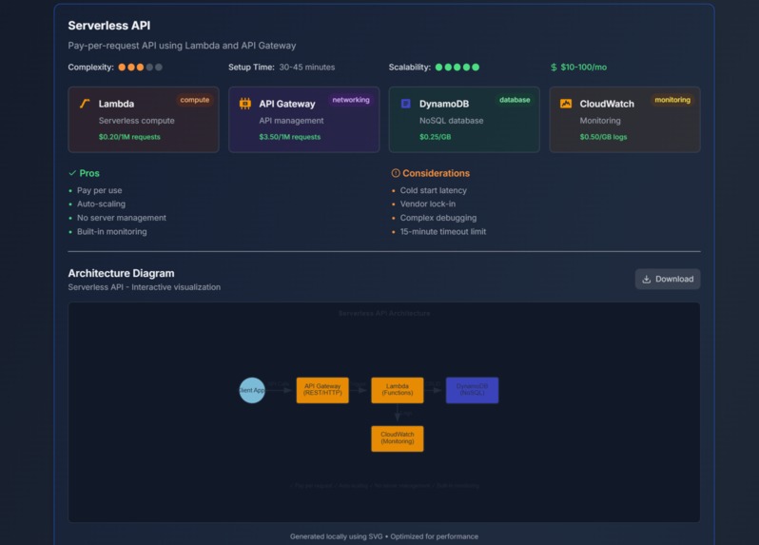This screenshot has width=759, height=545.
Task: Click 'API management' subtitle
Action: pyautogui.click(x=291, y=121)
